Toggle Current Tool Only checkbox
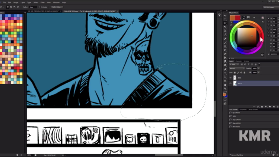 (230, 155)
